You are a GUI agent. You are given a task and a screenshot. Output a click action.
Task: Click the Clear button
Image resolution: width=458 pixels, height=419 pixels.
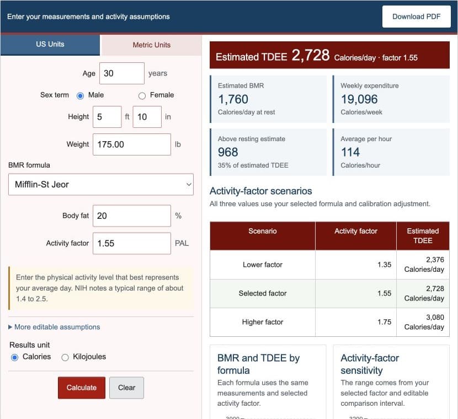tap(126, 388)
